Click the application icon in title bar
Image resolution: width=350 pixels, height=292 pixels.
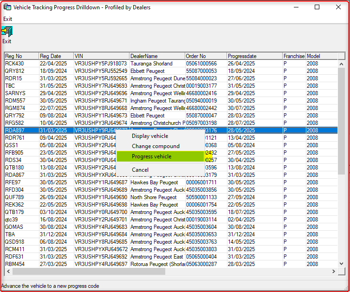[7, 7]
